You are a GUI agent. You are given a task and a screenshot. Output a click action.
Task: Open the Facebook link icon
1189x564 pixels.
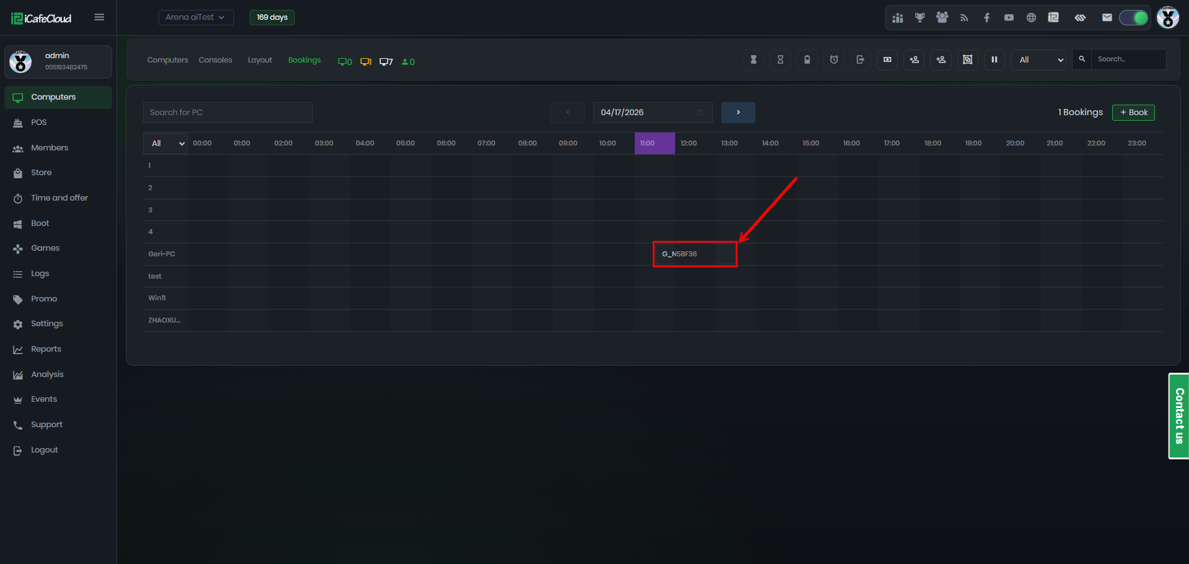986,17
